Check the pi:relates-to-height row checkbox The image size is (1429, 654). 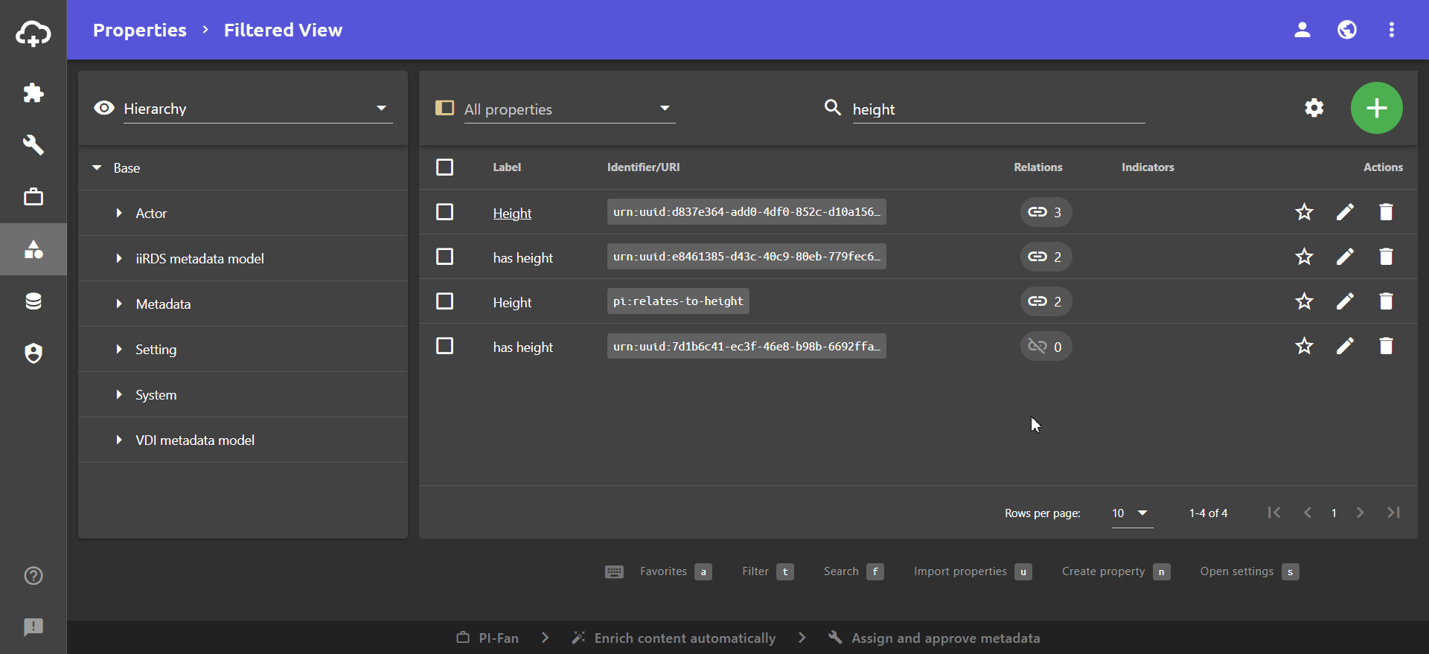click(444, 301)
